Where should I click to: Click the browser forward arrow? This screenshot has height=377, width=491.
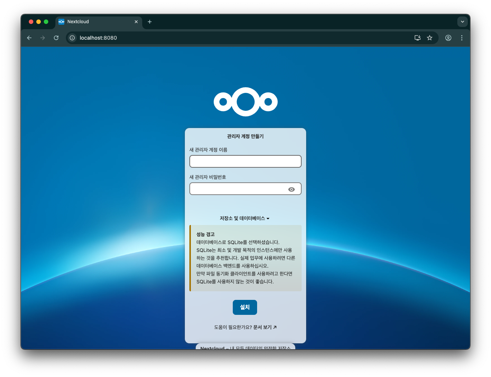pos(43,38)
